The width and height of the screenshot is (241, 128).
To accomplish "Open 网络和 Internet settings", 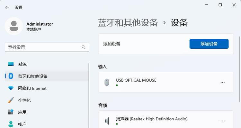I will tap(47, 88).
